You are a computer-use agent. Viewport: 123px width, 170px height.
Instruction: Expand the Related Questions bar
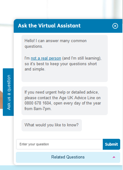pyautogui.click(x=68, y=157)
